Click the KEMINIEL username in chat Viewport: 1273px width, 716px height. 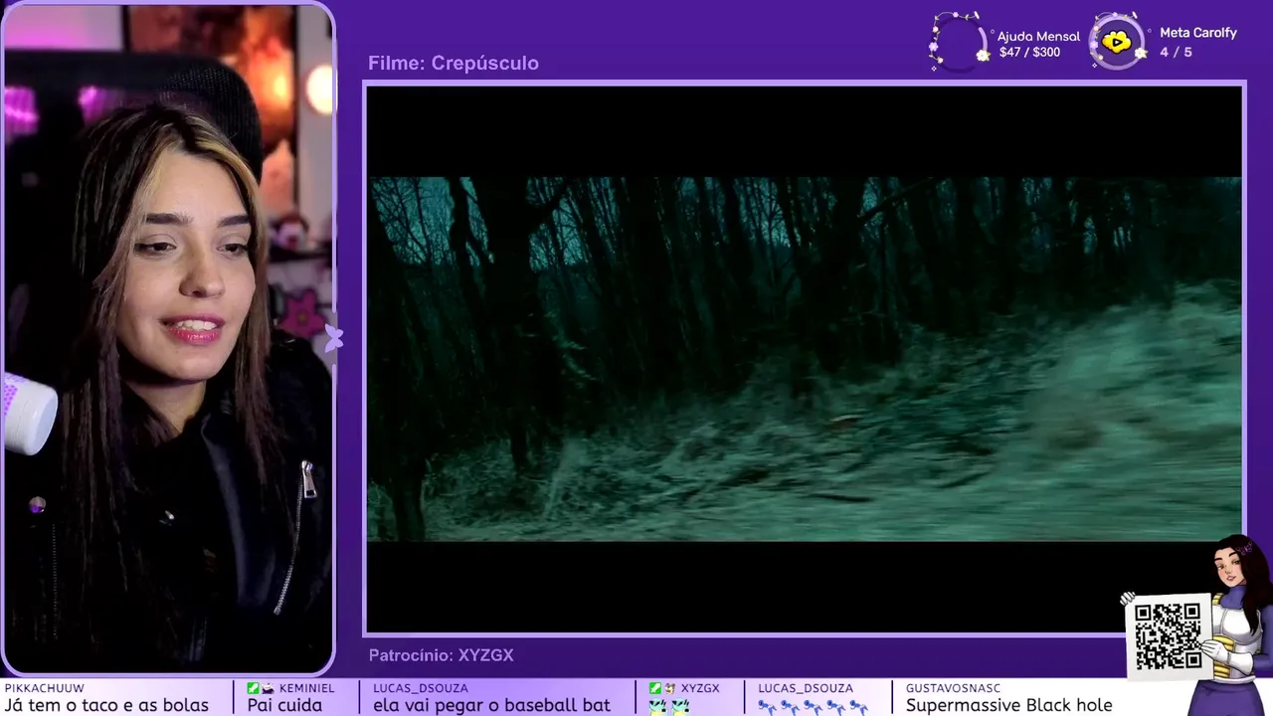click(x=307, y=688)
